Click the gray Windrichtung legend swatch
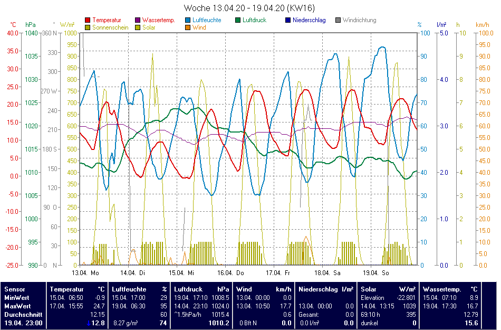Screen dimensions: 501x330 338,20
